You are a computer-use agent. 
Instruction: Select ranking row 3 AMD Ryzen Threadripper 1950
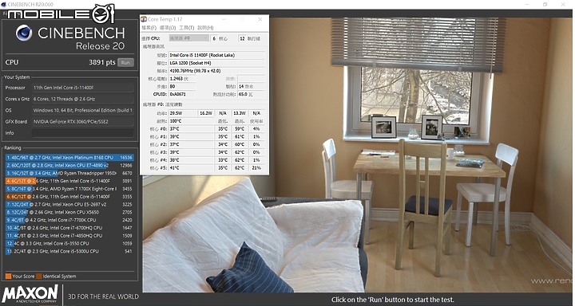(69, 173)
